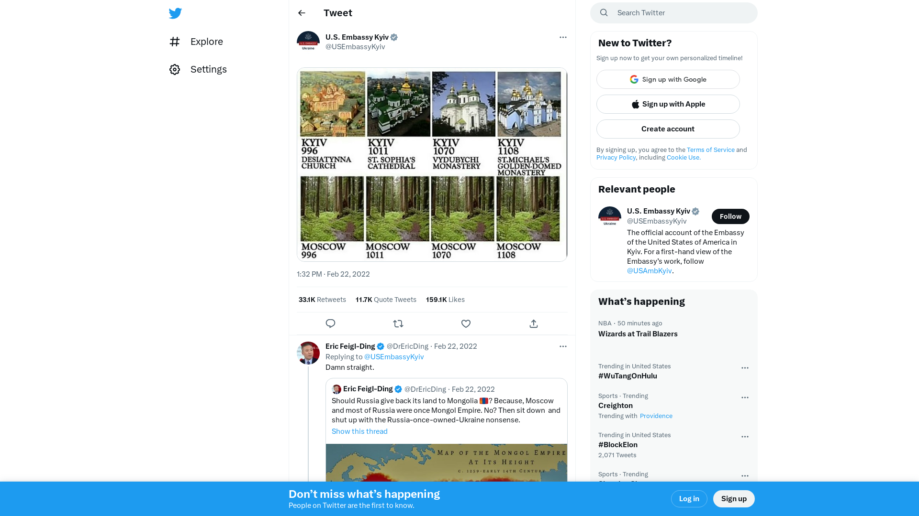Open the Settings gear icon
The width and height of the screenshot is (919, 516).
point(175,69)
